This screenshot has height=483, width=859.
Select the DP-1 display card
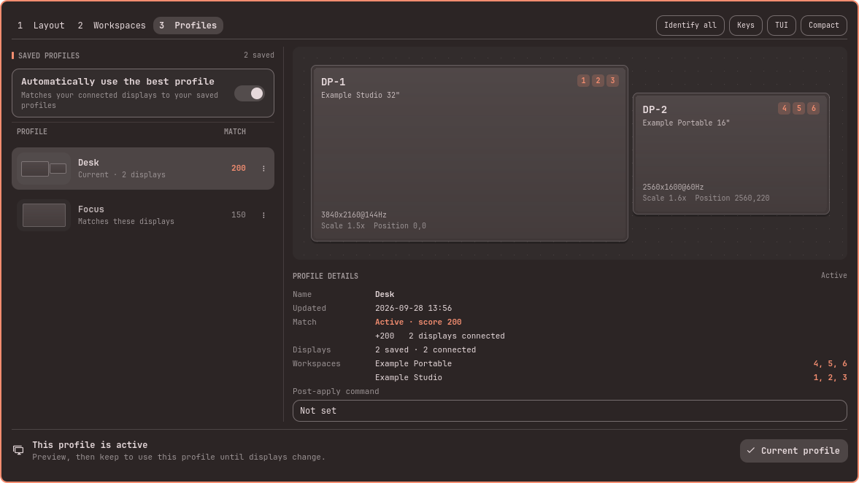pos(469,153)
